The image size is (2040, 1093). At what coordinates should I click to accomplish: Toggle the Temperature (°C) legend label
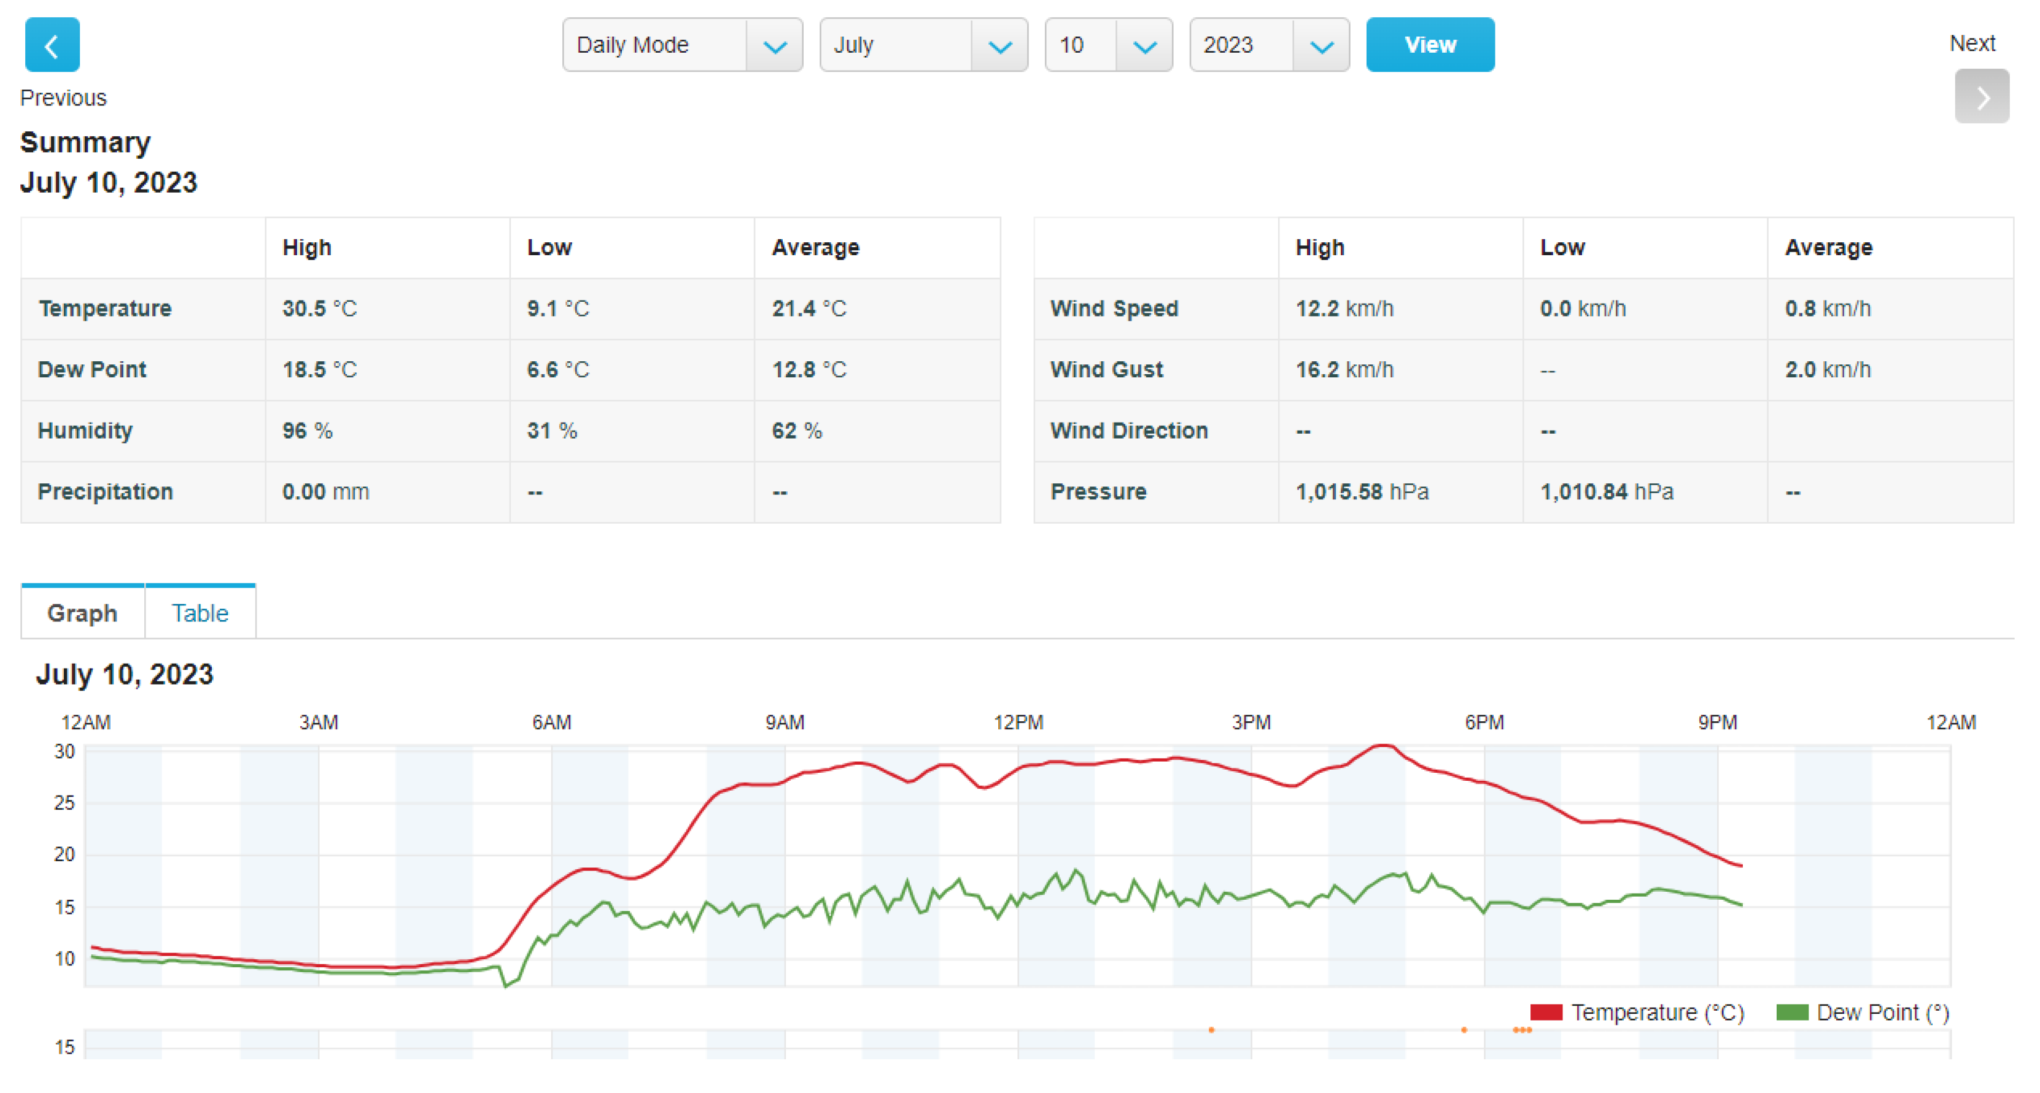(1657, 1011)
